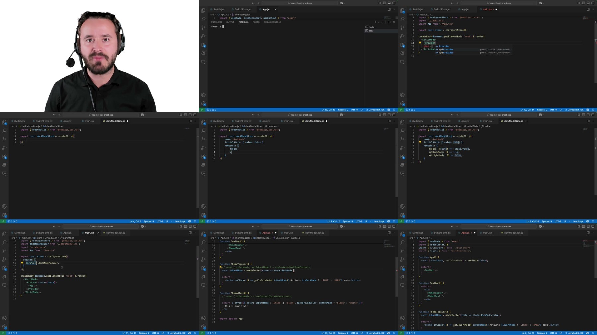Accept the Provider autocomplete suggestion

click(x=474, y=46)
